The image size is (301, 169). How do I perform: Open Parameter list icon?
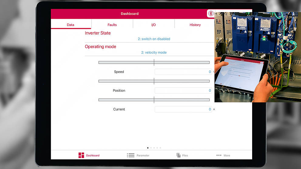click(130, 155)
